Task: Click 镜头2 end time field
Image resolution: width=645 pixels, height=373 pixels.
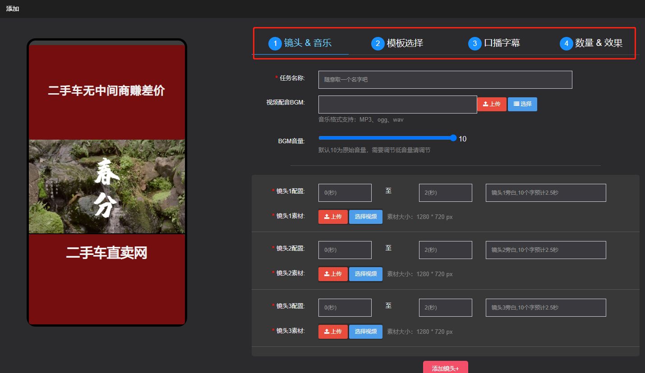Action: pos(445,250)
